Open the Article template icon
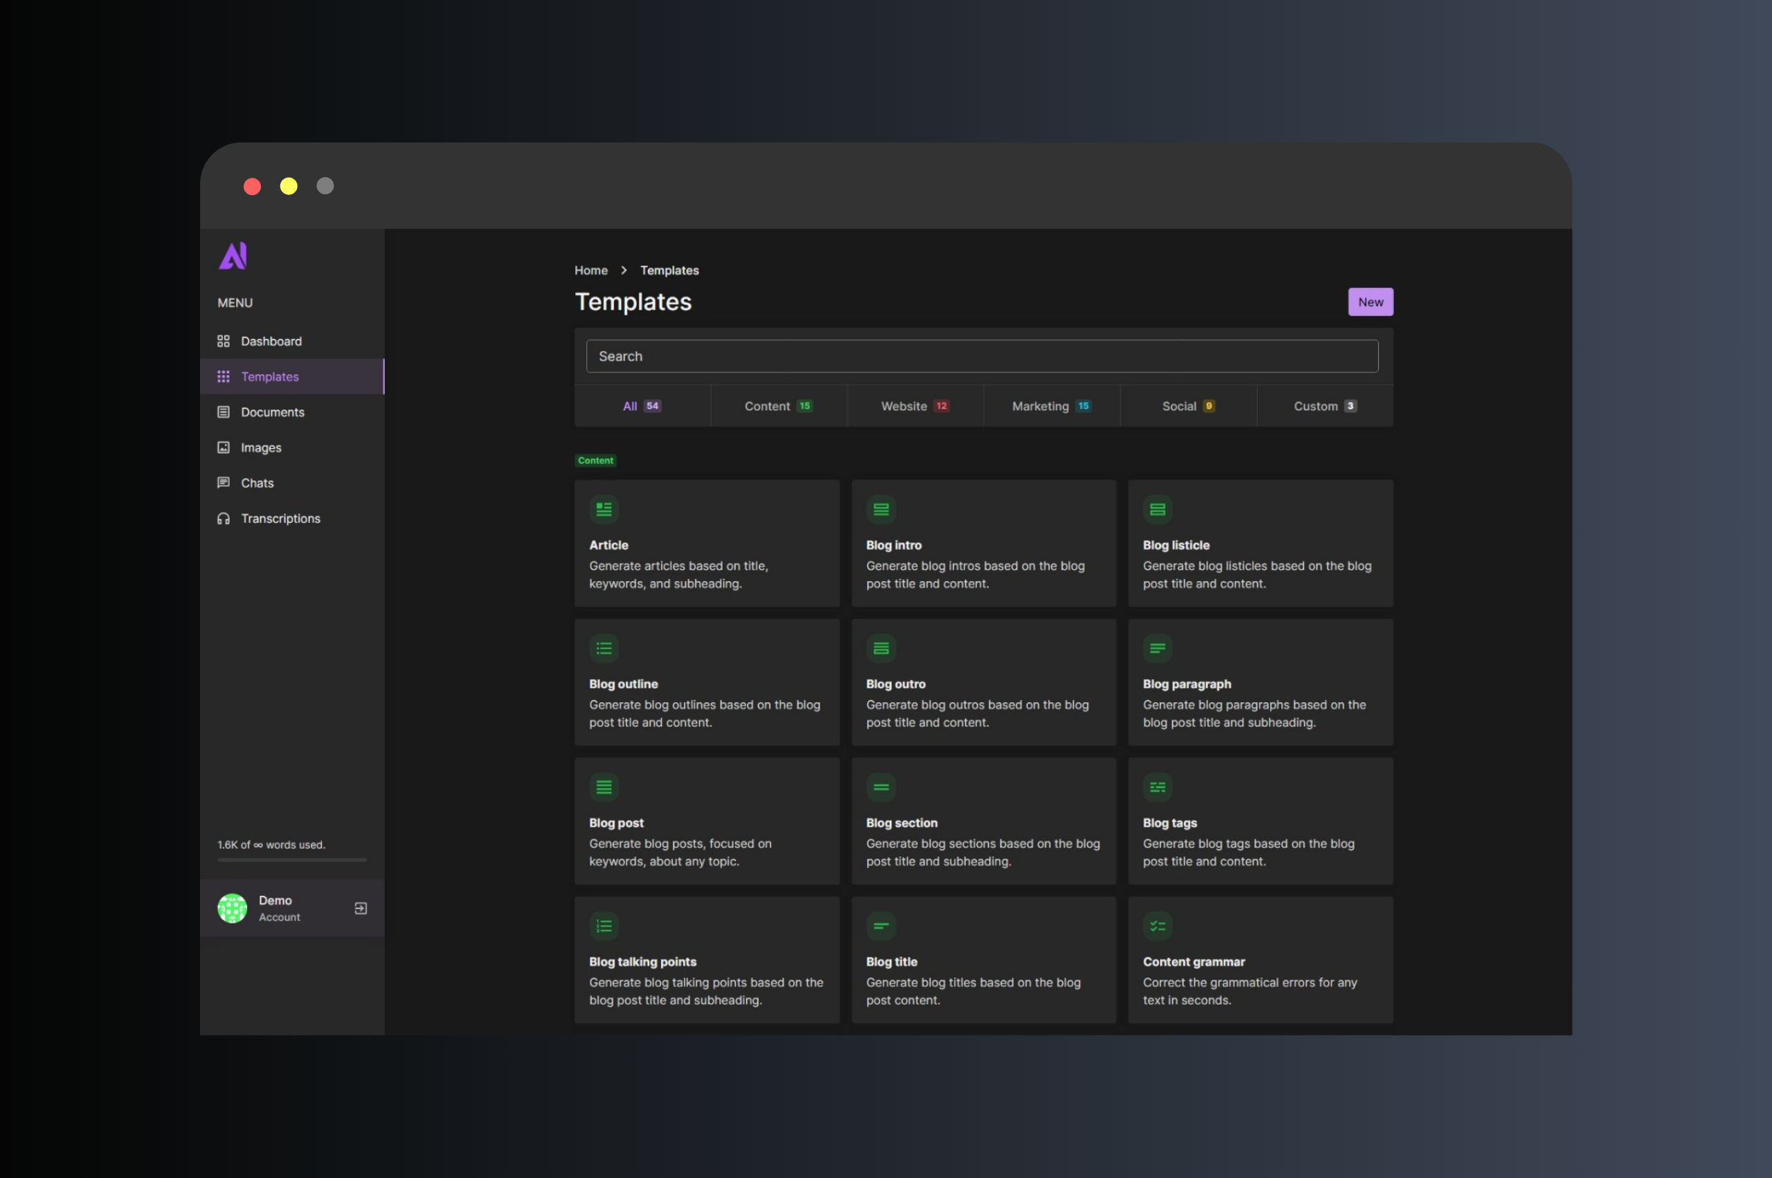 [604, 509]
